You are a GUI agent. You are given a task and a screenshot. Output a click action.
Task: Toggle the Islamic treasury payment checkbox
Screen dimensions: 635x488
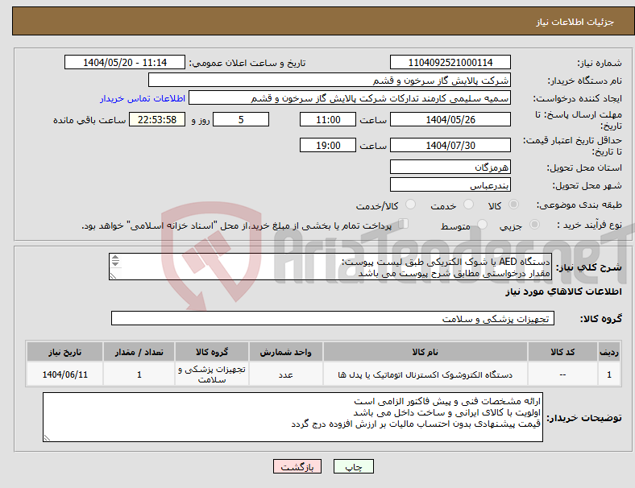point(404,223)
